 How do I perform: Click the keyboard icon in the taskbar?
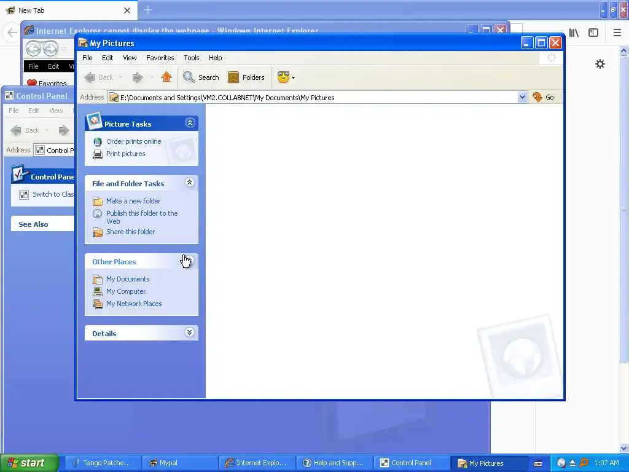[x=538, y=463]
